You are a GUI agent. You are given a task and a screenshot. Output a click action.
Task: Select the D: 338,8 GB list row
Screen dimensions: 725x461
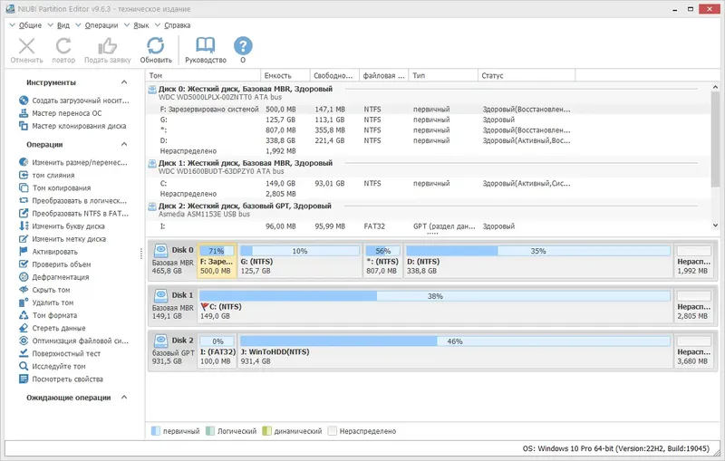coord(429,140)
